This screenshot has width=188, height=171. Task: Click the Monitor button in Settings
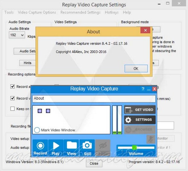(x=166, y=138)
